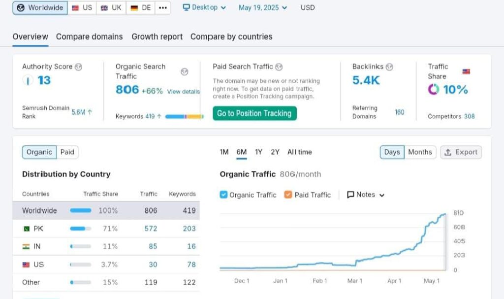
Task: Open the May 19, 2025 date dropdown
Action: pos(263,8)
